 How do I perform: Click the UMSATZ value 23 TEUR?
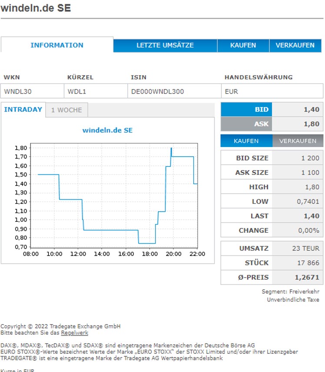306,248
